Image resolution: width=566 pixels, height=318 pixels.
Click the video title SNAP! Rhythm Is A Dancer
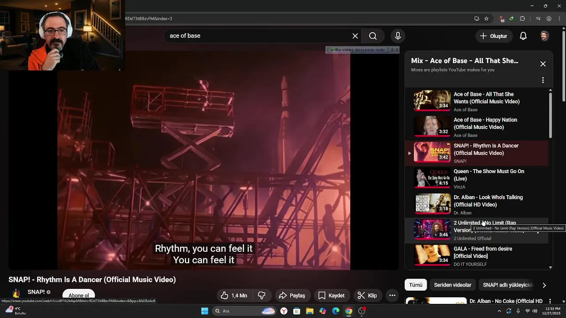click(92, 280)
